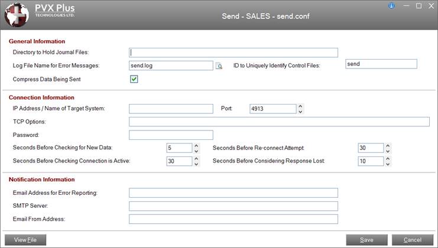Toggle Compress Data Being Sent checkbox
The image size is (438, 248).
[134, 79]
